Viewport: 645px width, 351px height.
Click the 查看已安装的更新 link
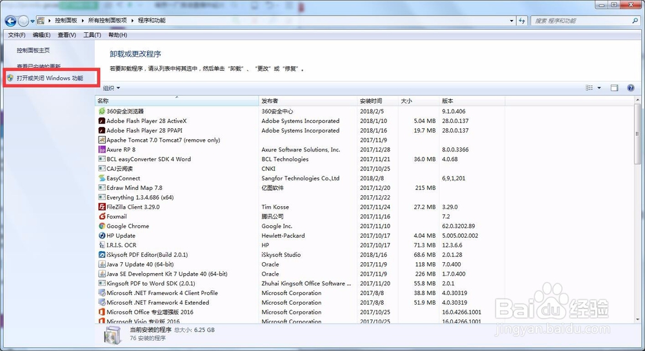39,66
